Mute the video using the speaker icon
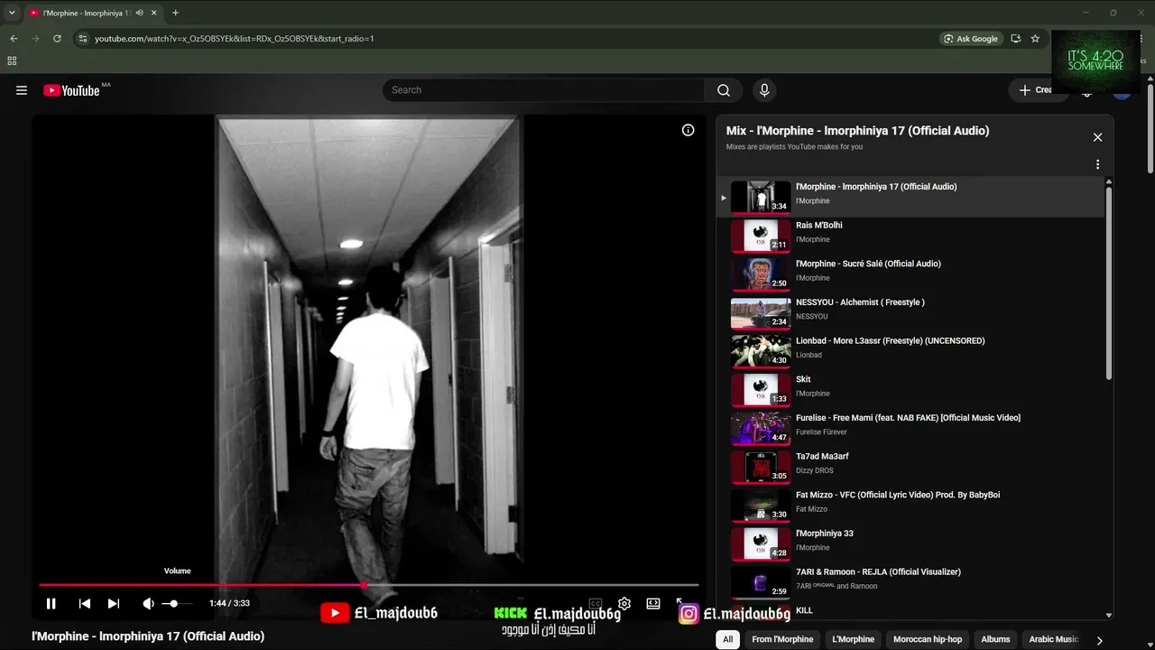Viewport: 1155px width, 650px height. point(148,604)
